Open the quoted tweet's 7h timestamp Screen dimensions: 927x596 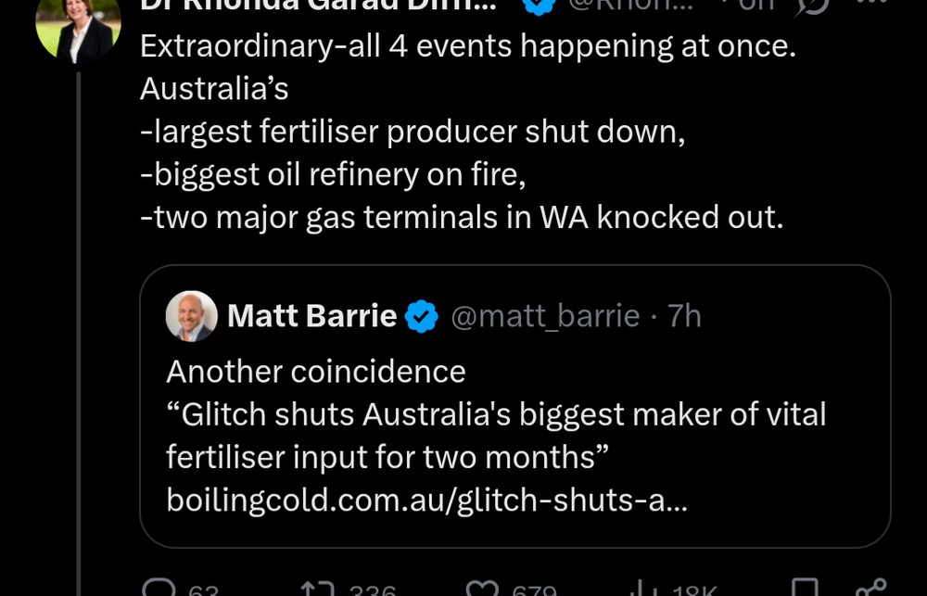click(x=685, y=317)
